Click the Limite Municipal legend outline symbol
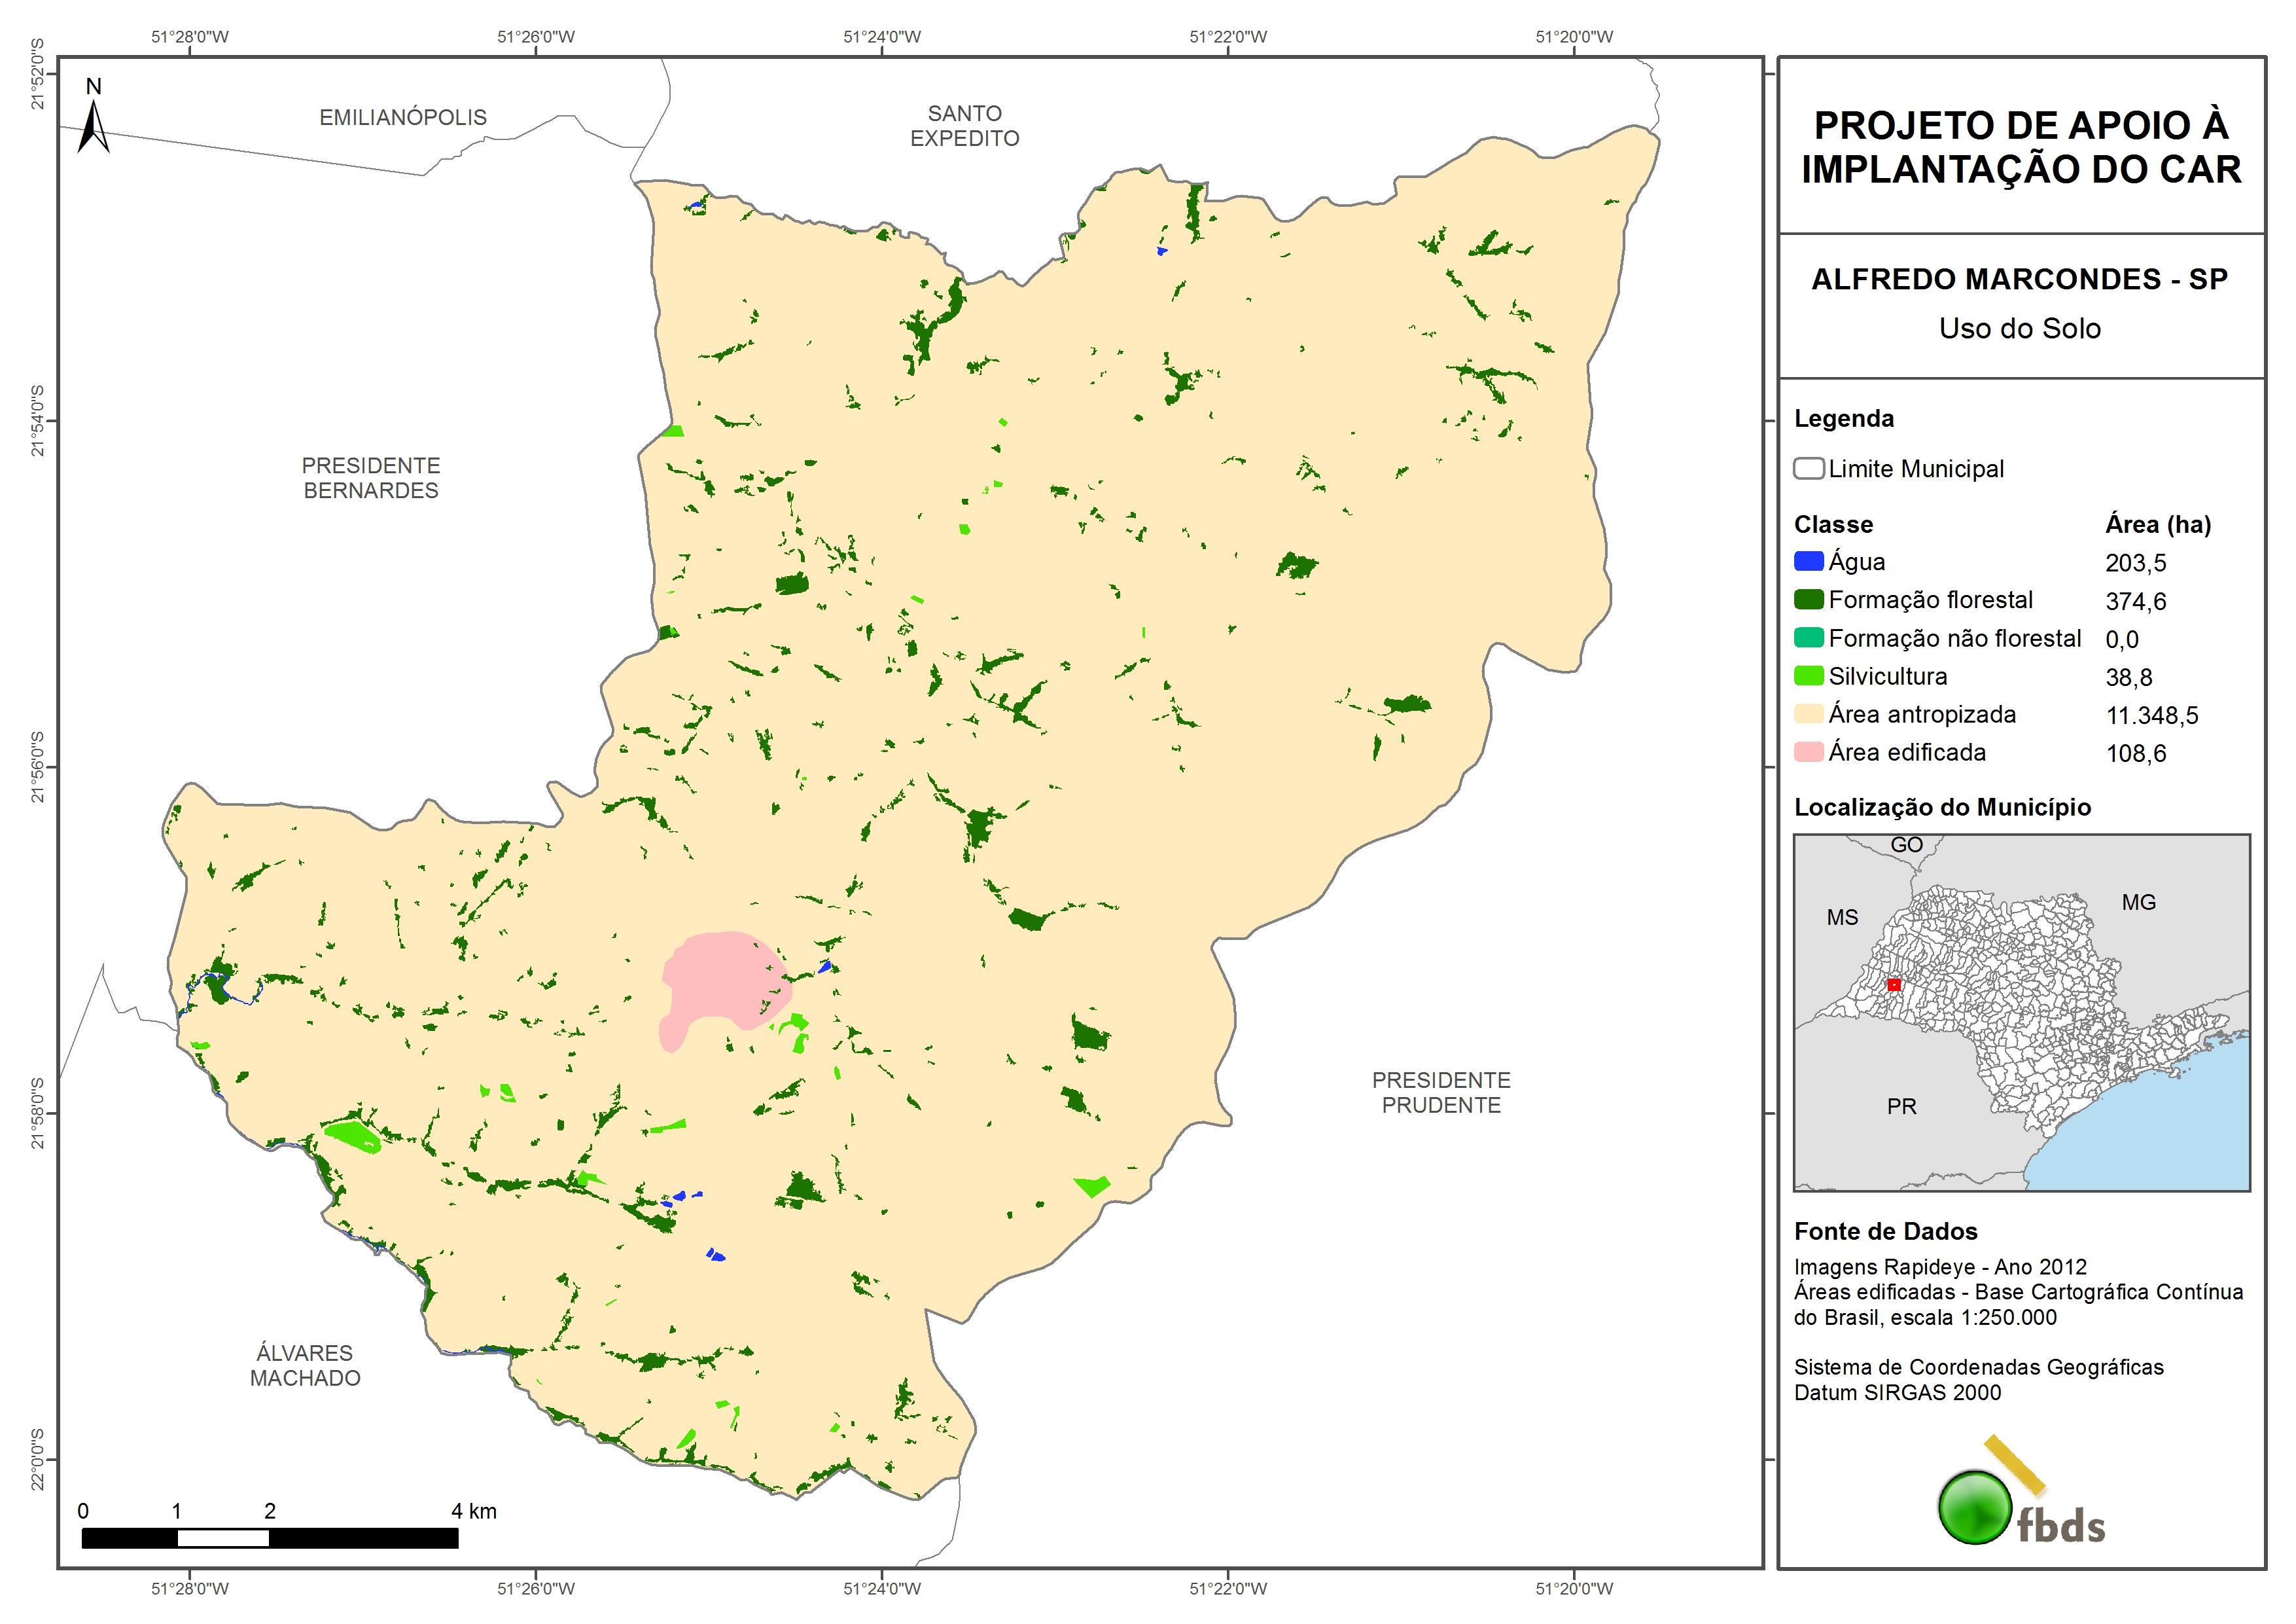The image size is (2296, 1624). coord(1808,468)
